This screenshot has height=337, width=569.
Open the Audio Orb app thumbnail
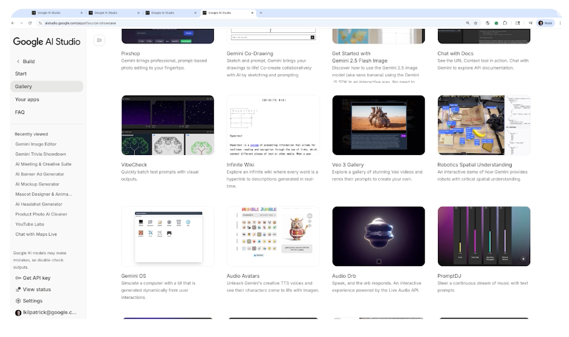(x=379, y=236)
